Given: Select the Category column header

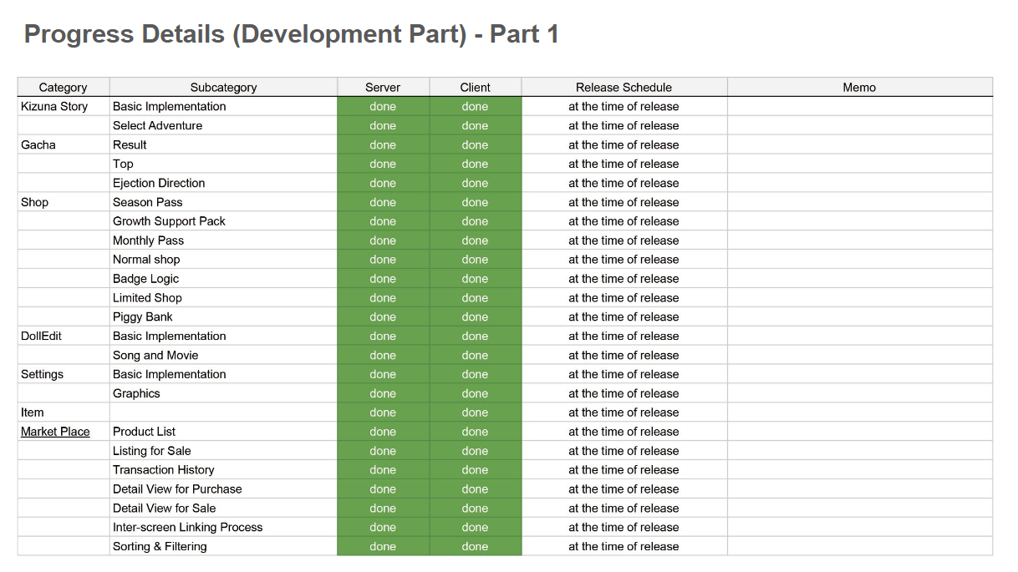Looking at the screenshot, I should pos(63,87).
